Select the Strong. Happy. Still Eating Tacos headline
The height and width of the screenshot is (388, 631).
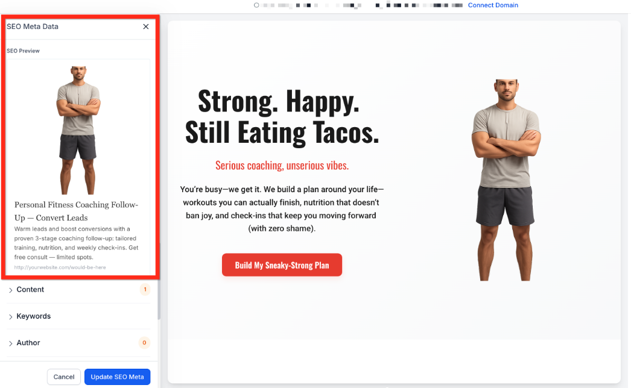coord(282,117)
